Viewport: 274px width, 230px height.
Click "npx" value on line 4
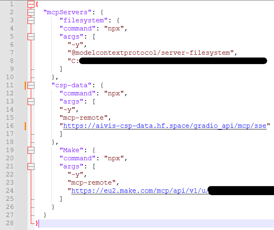click(x=114, y=28)
